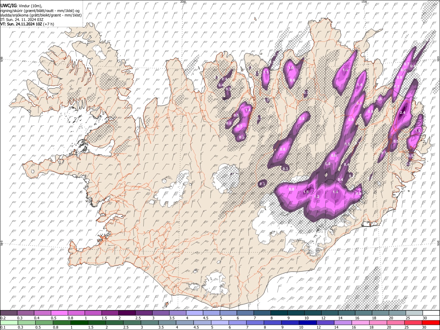
Task: Pick the palest green rain swatch at 0.1
Action: coord(9,322)
